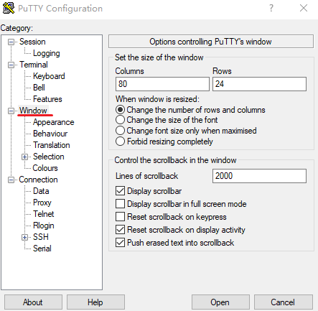Click the About button
Viewport: 318px width, 311px height.
33,302
